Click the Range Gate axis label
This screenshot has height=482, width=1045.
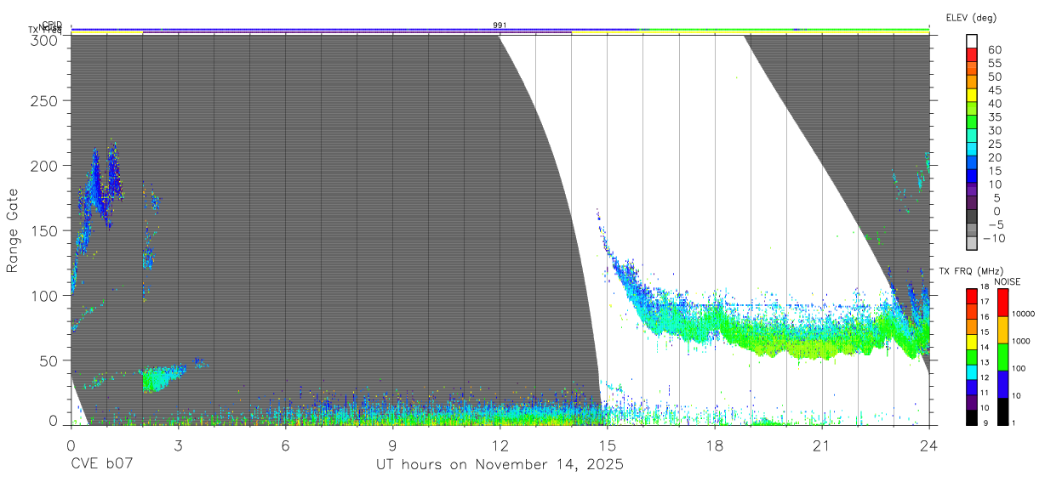click(13, 230)
